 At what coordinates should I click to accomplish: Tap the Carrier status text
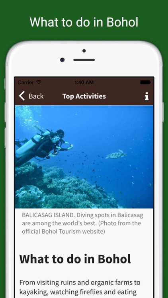click(25, 83)
